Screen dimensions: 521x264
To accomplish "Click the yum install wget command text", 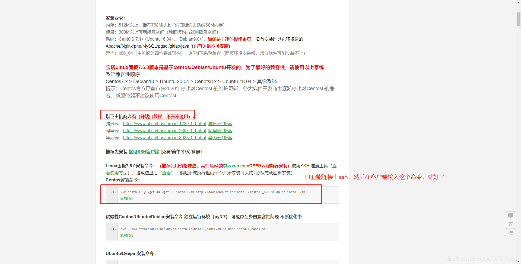I will click(213, 192).
